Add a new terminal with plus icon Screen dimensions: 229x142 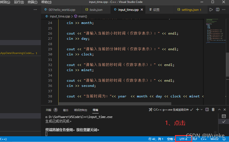coord(198,110)
